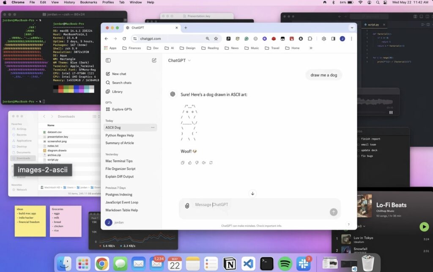
Task: Click the new chat compose icon
Action: pyautogui.click(x=154, y=60)
